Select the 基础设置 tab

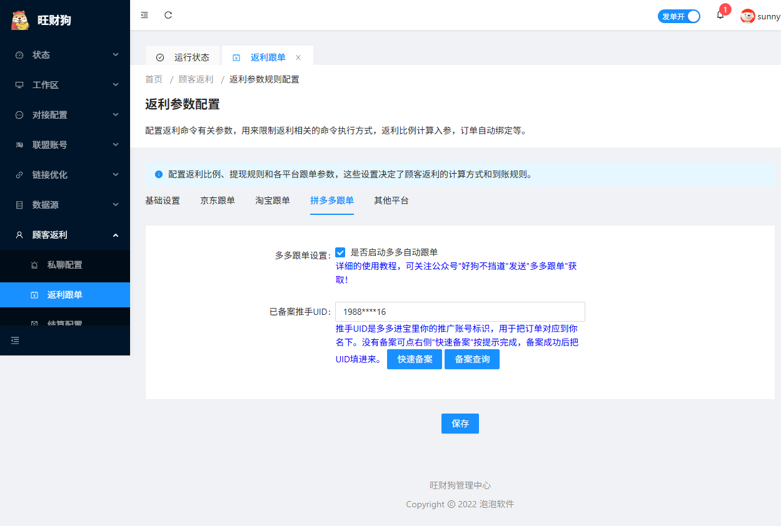pyautogui.click(x=163, y=201)
